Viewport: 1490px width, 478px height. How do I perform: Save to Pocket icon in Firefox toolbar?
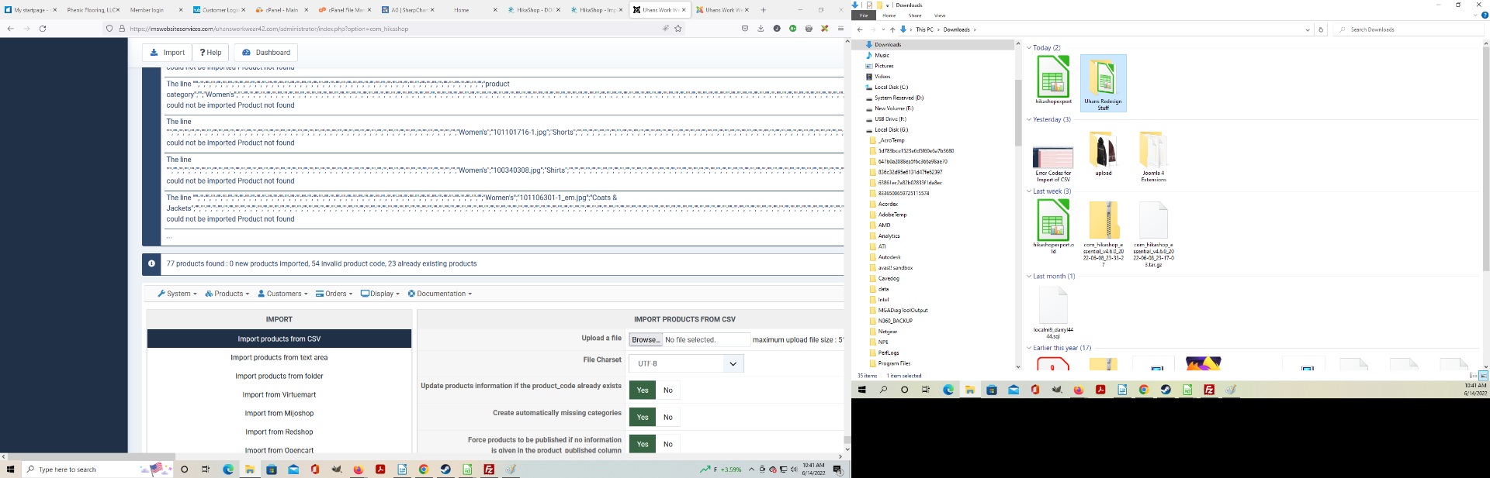coord(745,29)
